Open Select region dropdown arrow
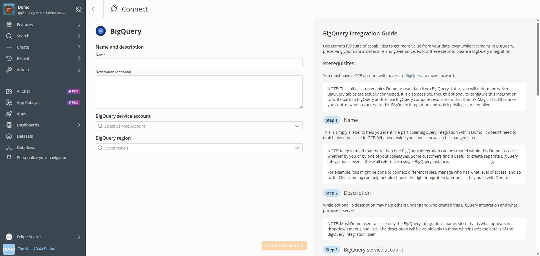Screen dimensions: 540x256 297,148
